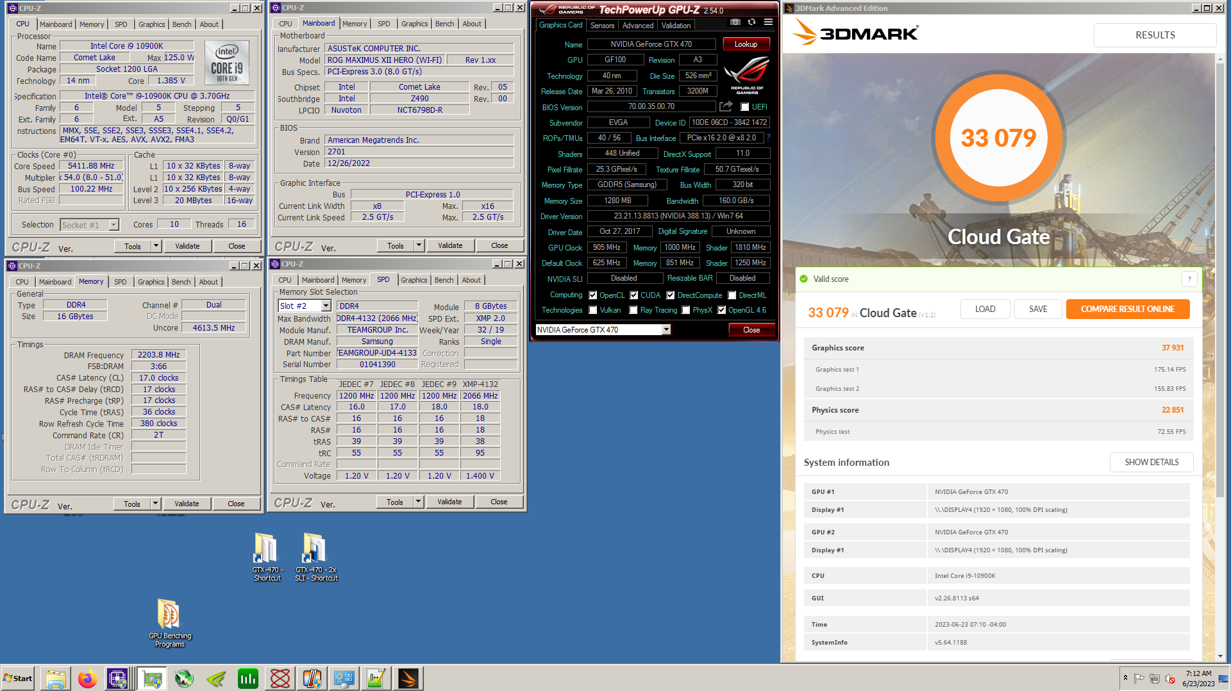Click the Graphics score value 37 931
This screenshot has height=692, width=1231.
(x=1173, y=348)
